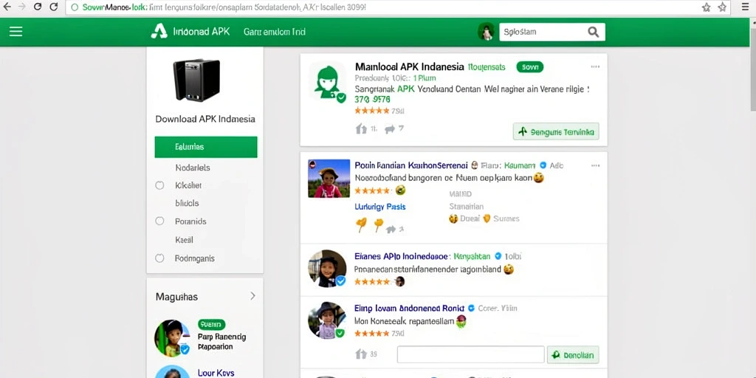Click the Parp Ranendig Papoarion name
The image size is (756, 378).
(x=221, y=341)
